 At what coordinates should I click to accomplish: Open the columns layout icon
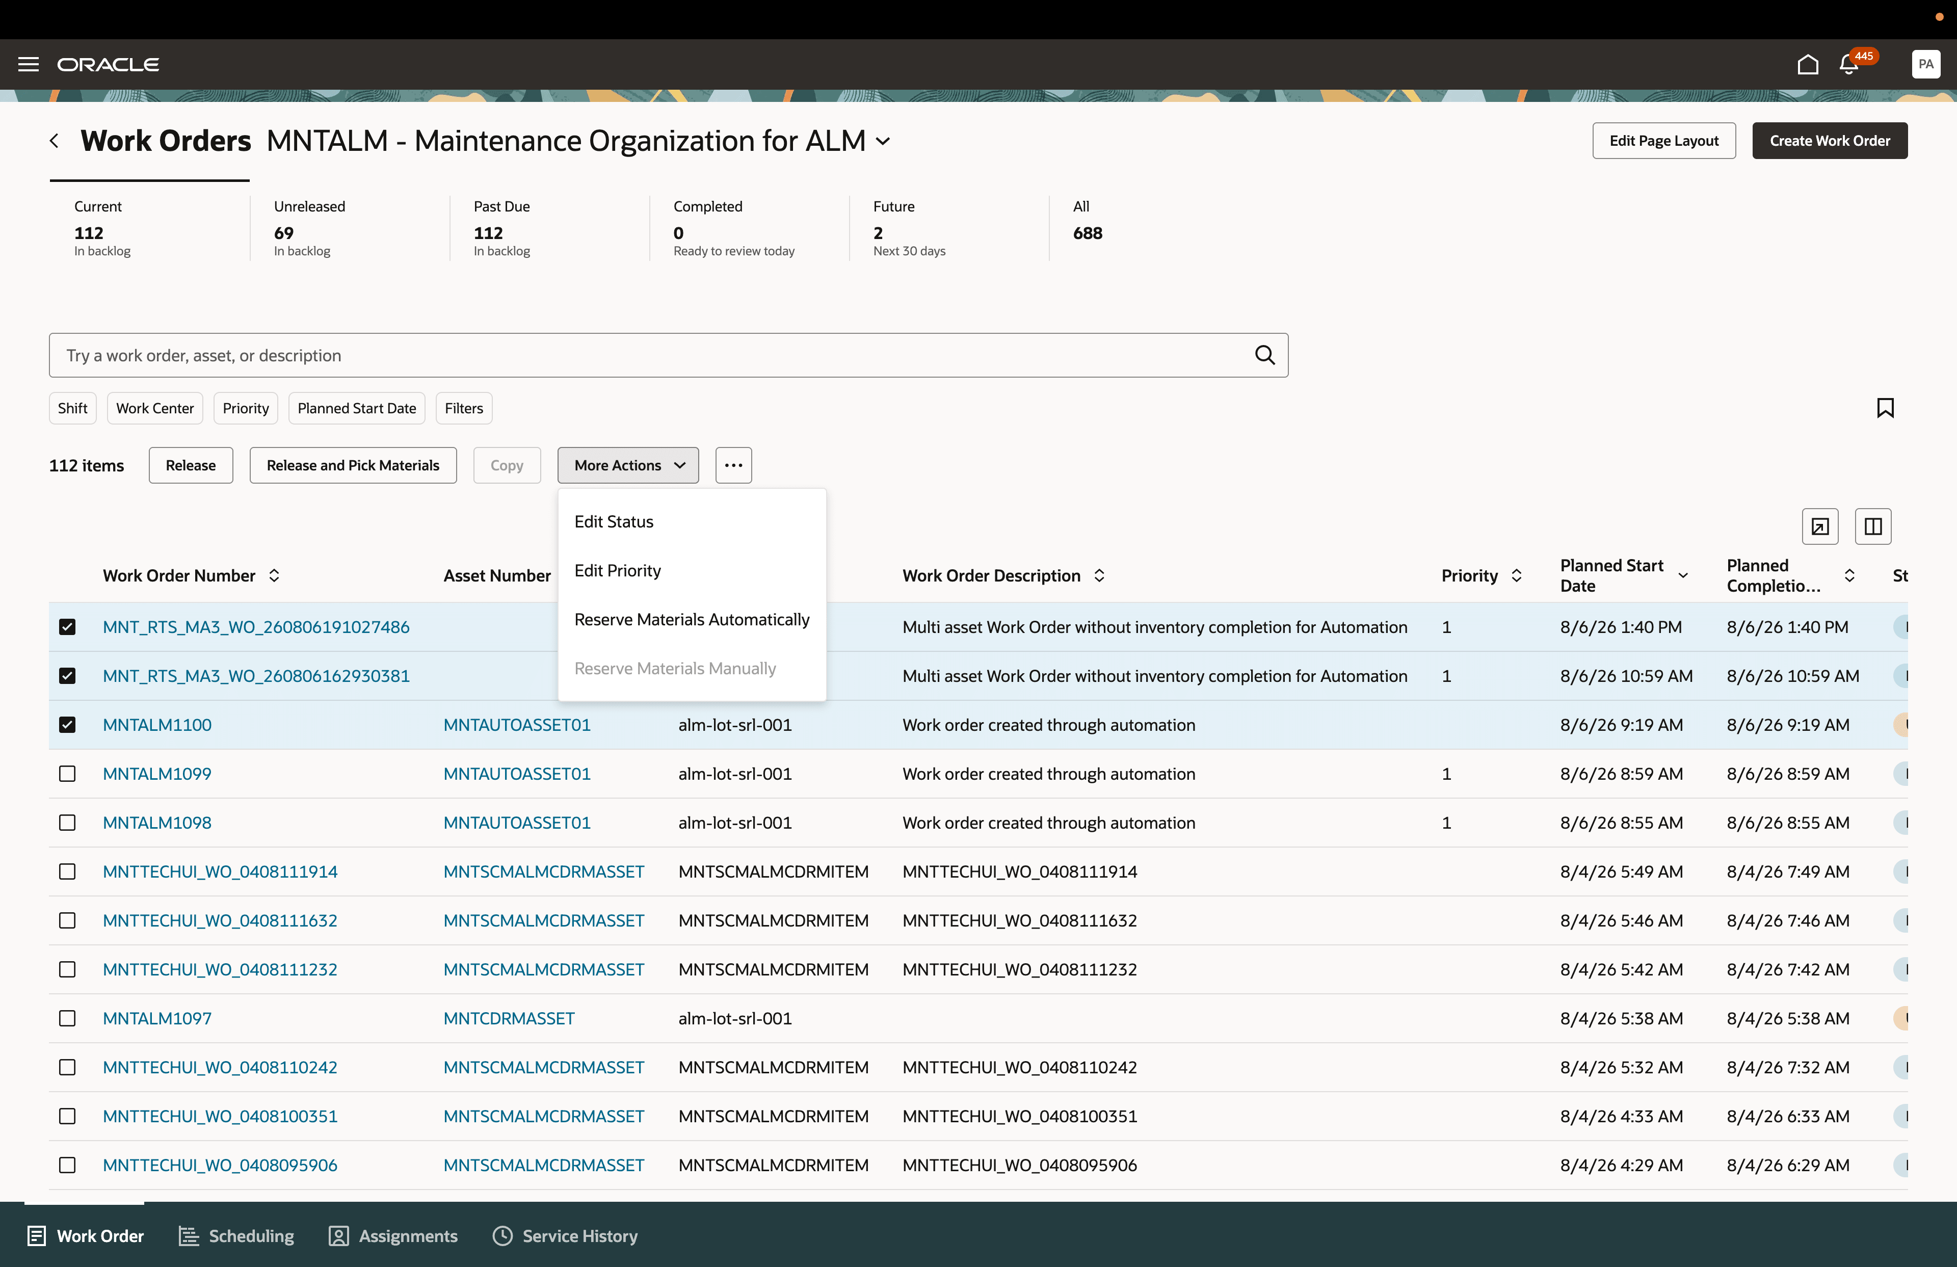coord(1873,526)
